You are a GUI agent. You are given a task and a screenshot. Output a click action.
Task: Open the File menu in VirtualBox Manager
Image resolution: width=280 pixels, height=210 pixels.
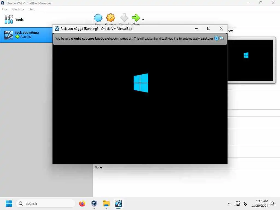pyautogui.click(x=5, y=9)
